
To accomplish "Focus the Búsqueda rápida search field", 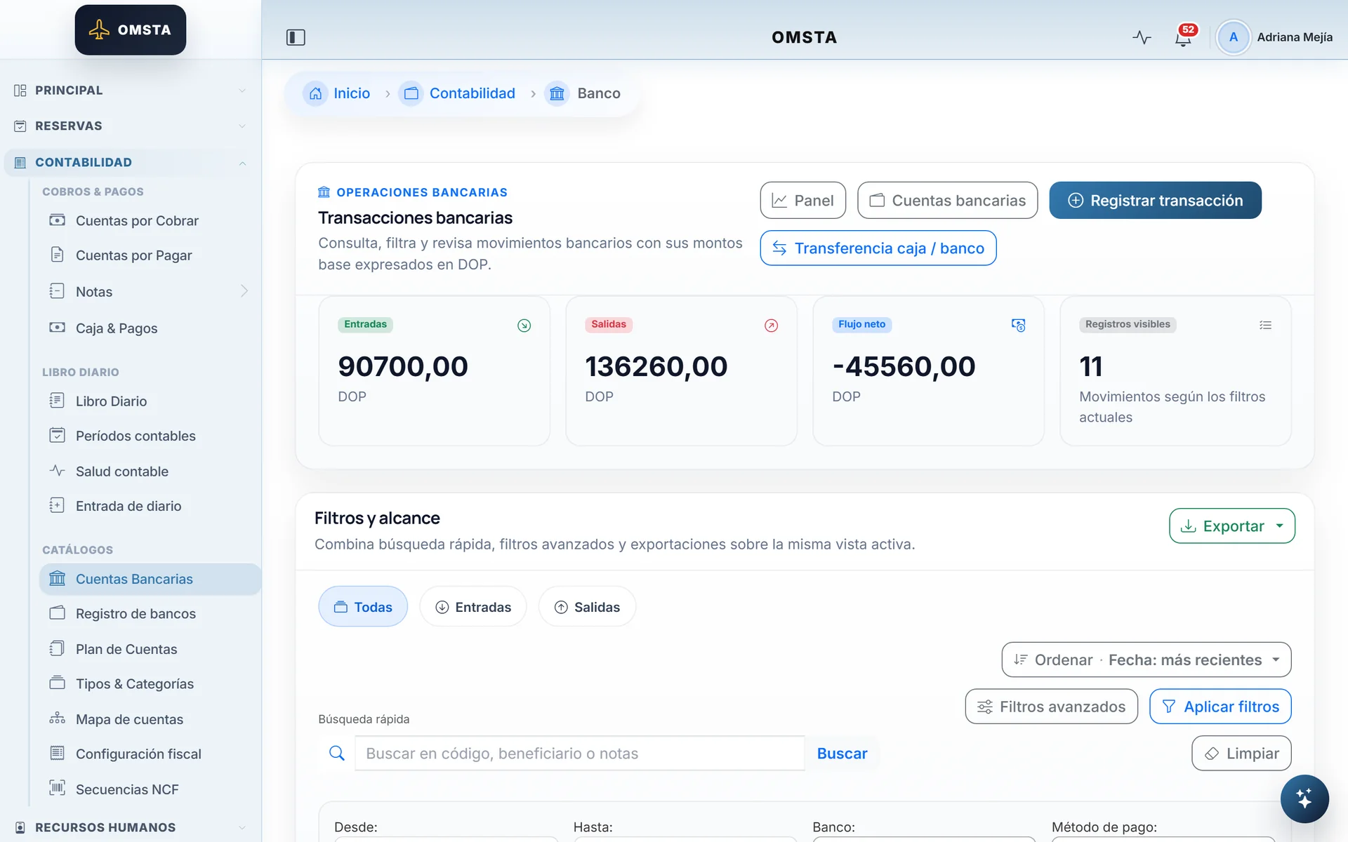I will point(579,753).
